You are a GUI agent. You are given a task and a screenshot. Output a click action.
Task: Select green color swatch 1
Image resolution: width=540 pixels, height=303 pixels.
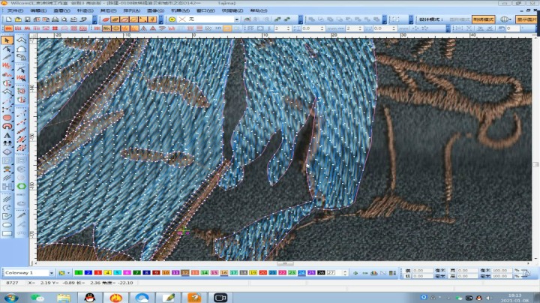(79, 273)
